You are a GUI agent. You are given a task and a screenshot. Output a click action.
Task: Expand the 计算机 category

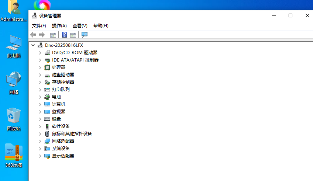tap(40, 104)
